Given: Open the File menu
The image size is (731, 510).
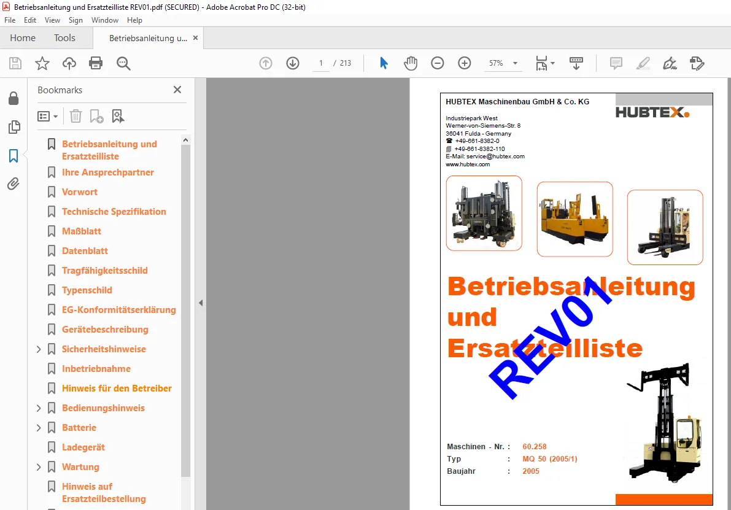Looking at the screenshot, I should [10, 20].
